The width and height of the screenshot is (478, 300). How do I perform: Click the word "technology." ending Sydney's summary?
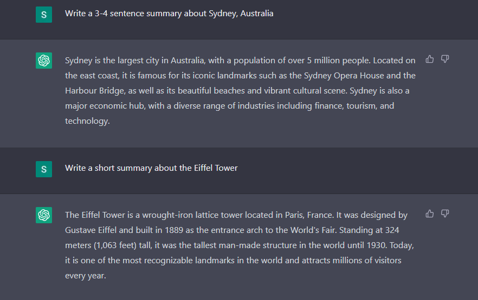pos(87,121)
